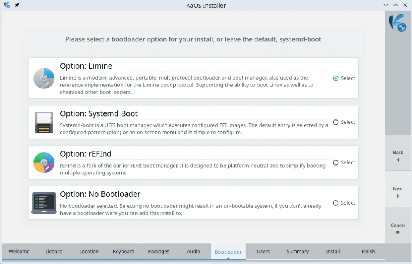Viewport: 412px width, 264px height.
Task: Click the KaOS title bar app icon
Action: click(x=7, y=5)
